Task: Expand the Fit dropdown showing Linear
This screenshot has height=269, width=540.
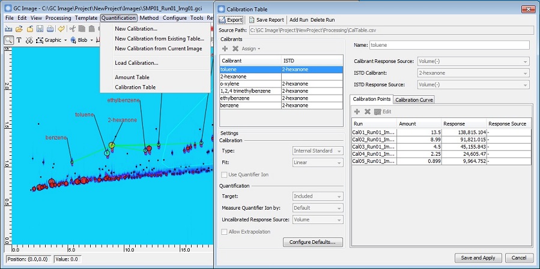Action: click(318, 162)
